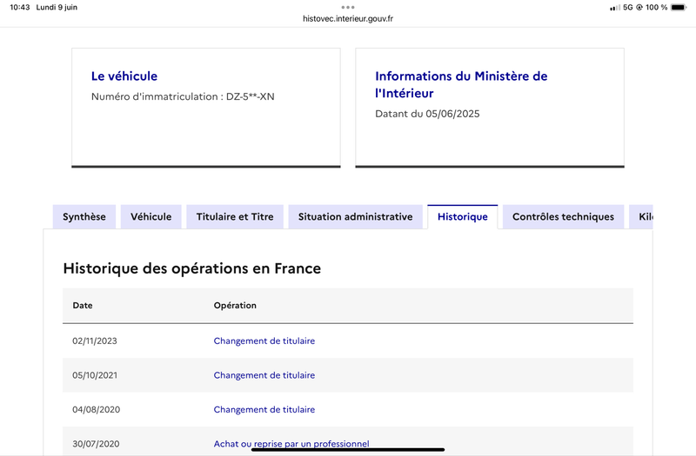Tap the three-dot multitasking icon at top

348,7
